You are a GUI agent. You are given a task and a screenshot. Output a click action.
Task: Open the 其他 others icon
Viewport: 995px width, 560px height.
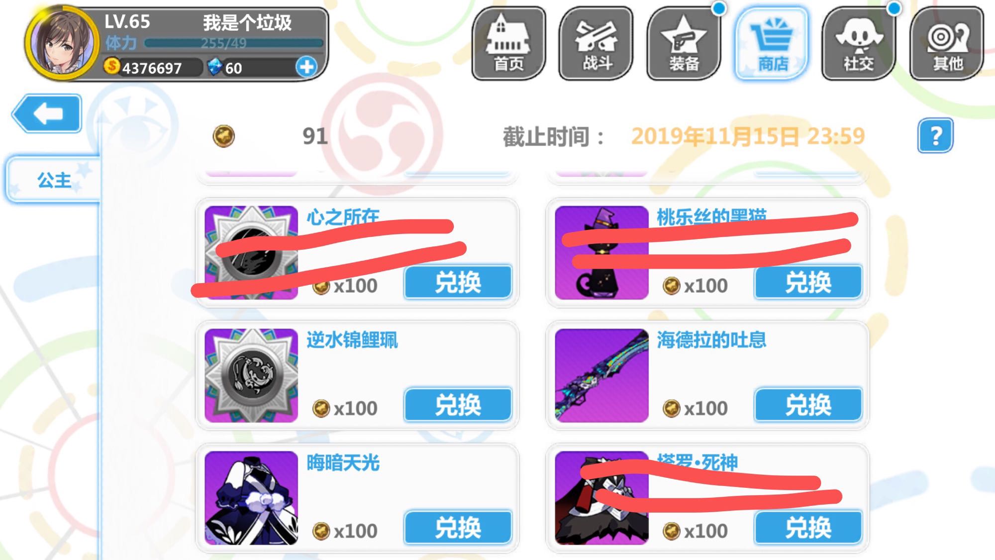coord(947,43)
